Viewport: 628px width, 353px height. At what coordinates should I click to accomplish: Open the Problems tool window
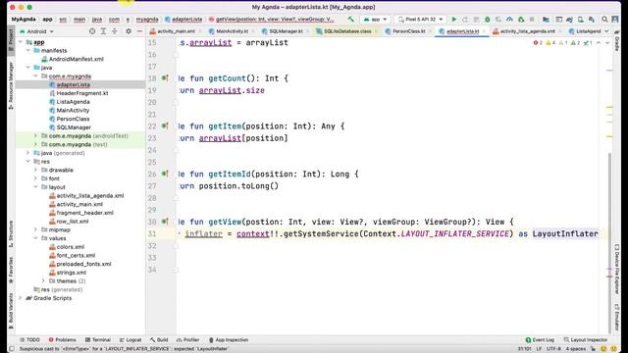[62, 340]
